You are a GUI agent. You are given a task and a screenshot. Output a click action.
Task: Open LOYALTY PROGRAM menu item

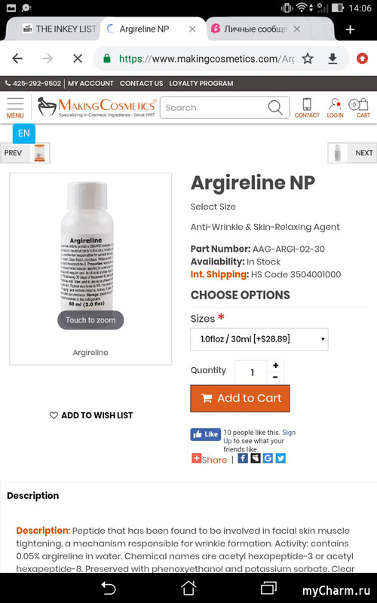(x=201, y=84)
